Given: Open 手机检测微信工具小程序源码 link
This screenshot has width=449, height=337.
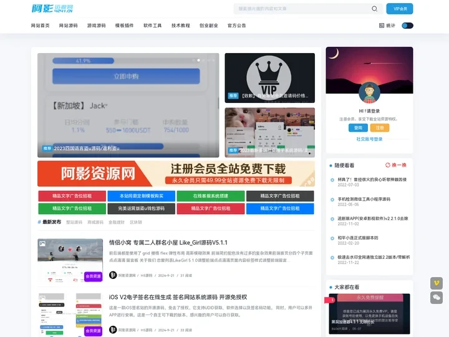Looking at the screenshot, I should coord(364,199).
